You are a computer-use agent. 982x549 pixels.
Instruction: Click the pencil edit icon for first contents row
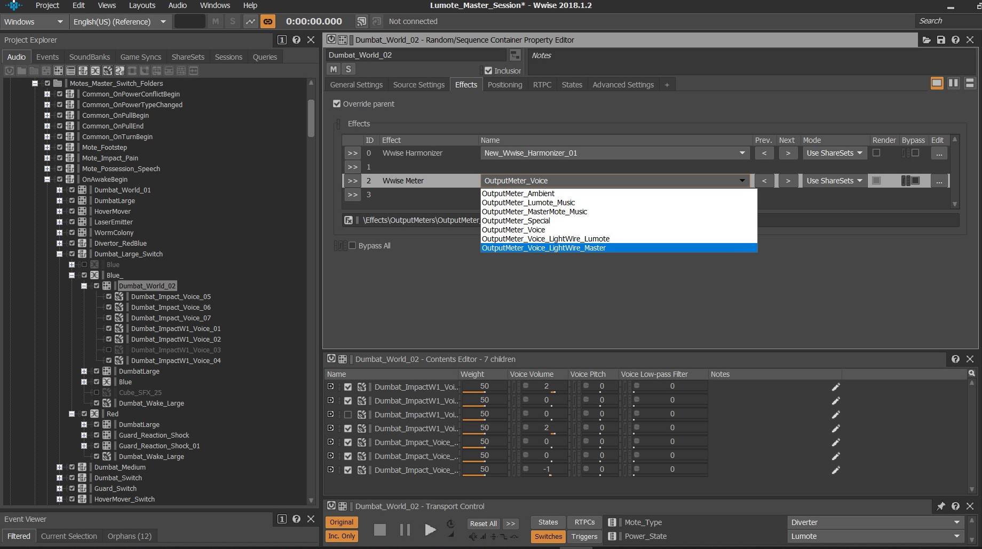[836, 387]
